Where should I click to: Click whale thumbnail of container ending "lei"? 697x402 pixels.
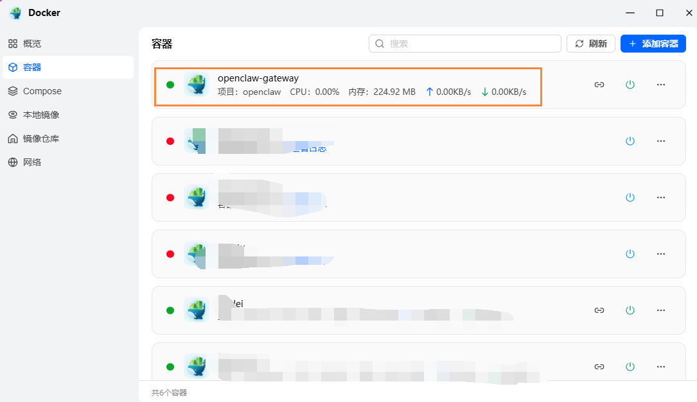[x=197, y=310]
